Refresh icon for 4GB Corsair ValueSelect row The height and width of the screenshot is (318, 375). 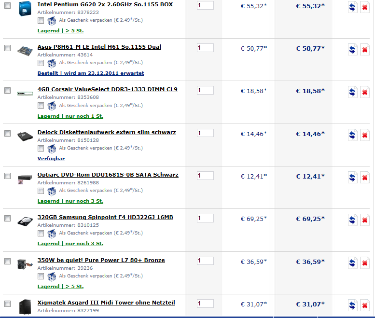352,92
